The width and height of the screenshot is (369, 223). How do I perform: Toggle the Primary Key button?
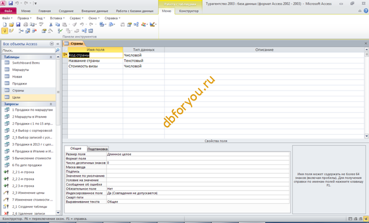click(x=5, y=31)
